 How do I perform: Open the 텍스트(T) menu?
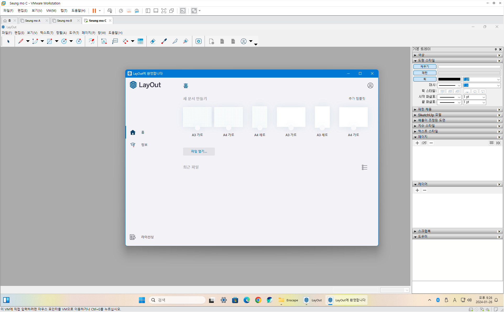[46, 33]
